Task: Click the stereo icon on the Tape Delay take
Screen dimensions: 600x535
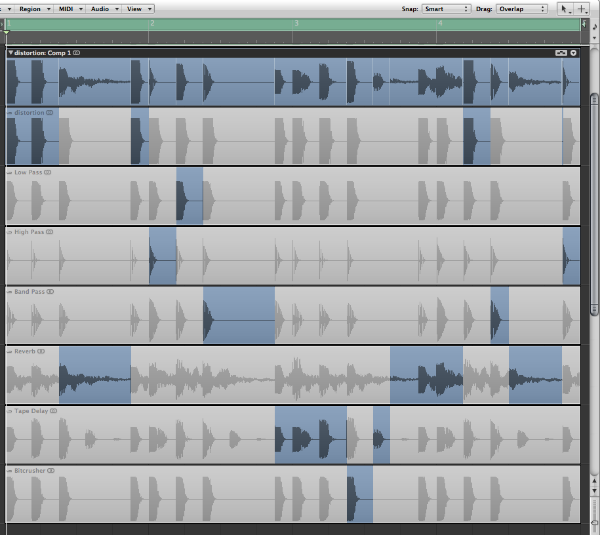Action: click(x=54, y=411)
